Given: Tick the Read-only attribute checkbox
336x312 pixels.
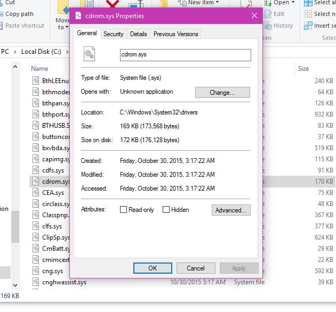Looking at the screenshot, I should coord(123,209).
